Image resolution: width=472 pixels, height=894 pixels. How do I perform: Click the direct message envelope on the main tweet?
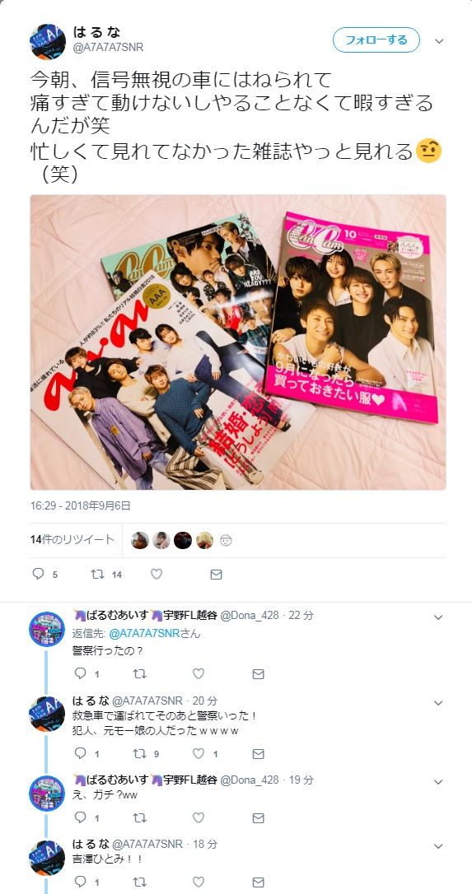(216, 574)
